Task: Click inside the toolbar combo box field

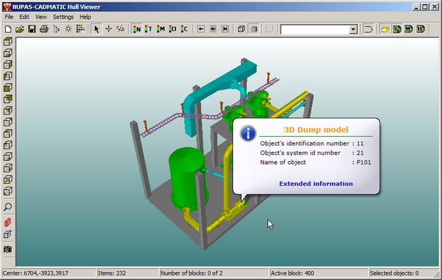Action: tap(315, 29)
